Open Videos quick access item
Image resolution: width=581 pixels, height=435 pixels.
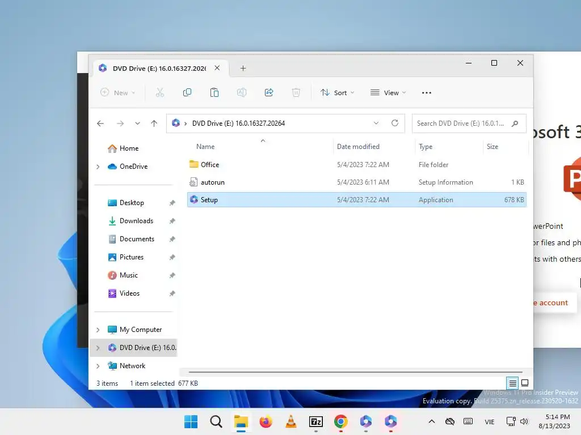pyautogui.click(x=129, y=293)
